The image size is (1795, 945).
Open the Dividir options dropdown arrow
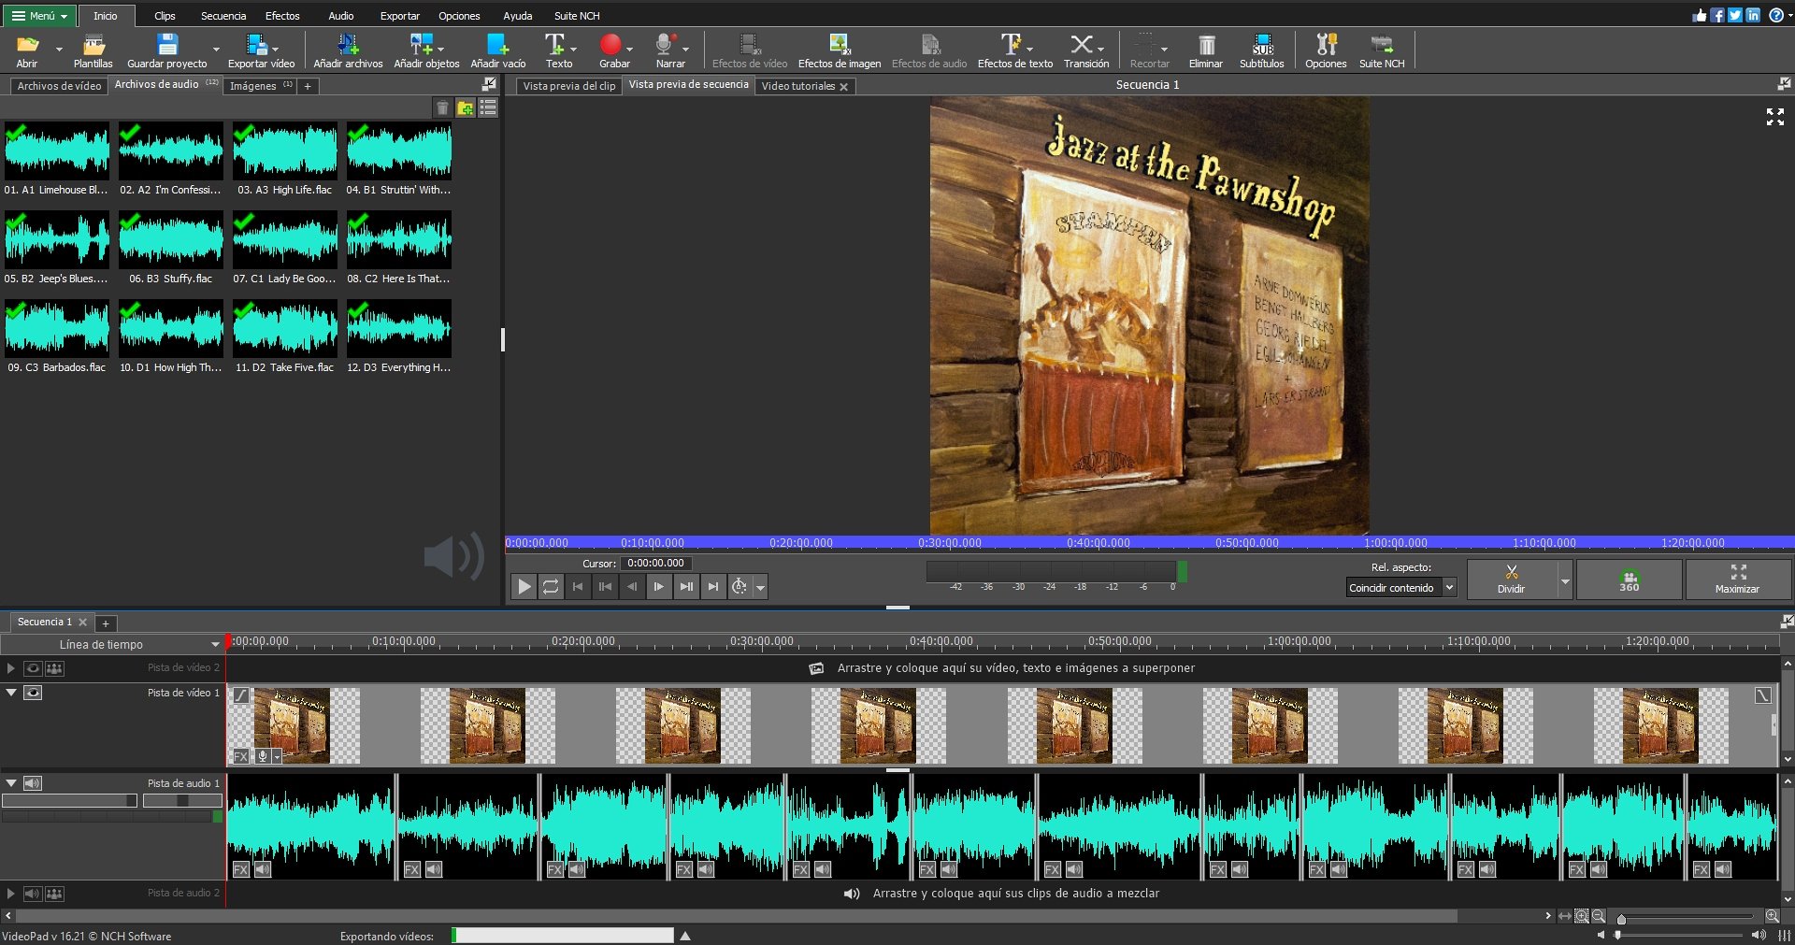point(1565,580)
